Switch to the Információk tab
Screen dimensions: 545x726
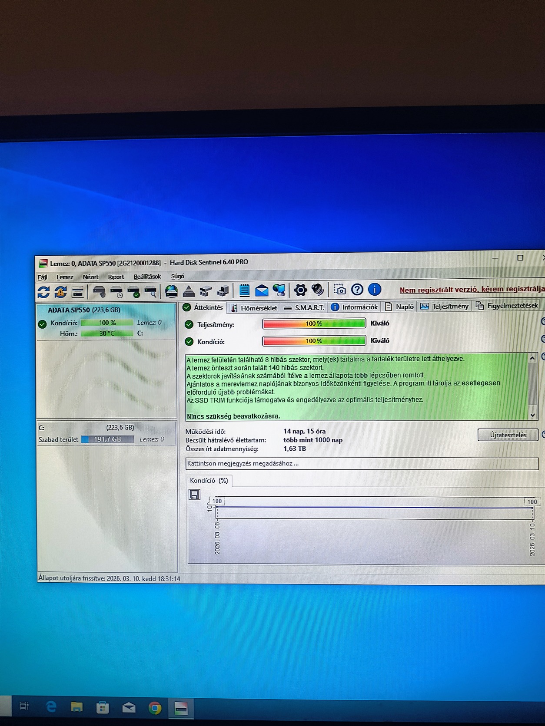[x=355, y=307]
